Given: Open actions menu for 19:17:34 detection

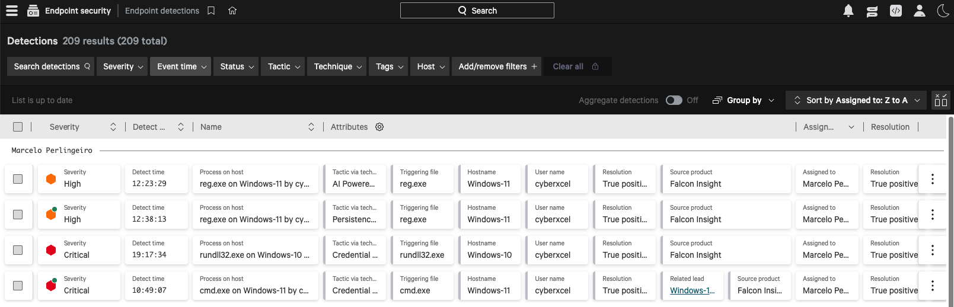Looking at the screenshot, I should point(933,250).
